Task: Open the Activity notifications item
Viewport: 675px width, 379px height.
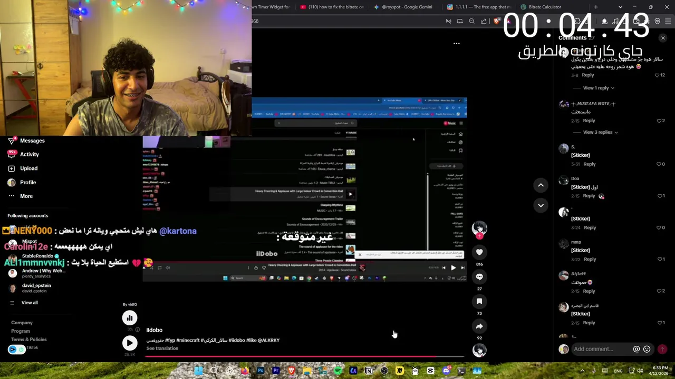Action: click(24, 154)
